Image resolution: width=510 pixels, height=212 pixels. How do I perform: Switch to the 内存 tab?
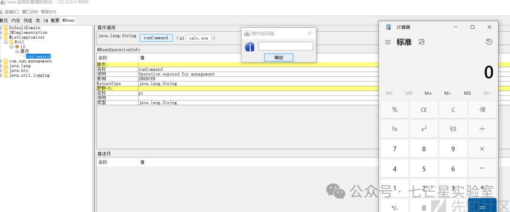point(16,20)
